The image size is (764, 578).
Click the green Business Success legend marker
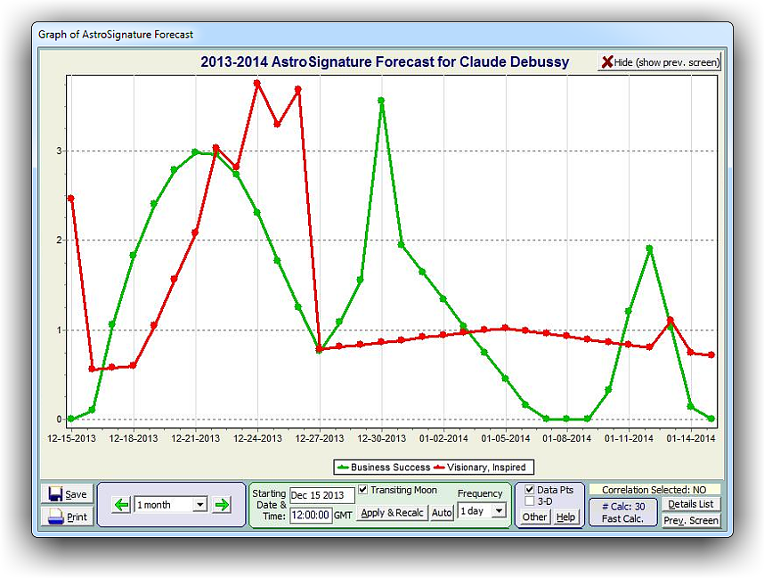(343, 468)
